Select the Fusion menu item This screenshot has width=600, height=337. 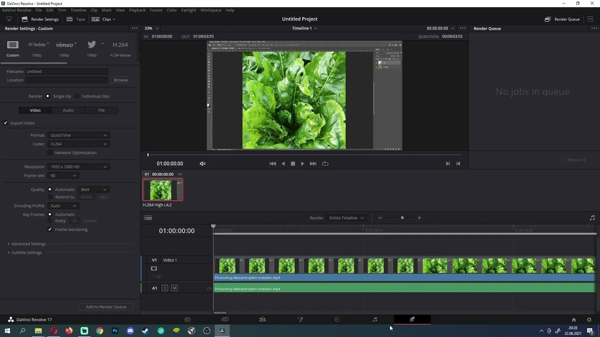click(156, 10)
